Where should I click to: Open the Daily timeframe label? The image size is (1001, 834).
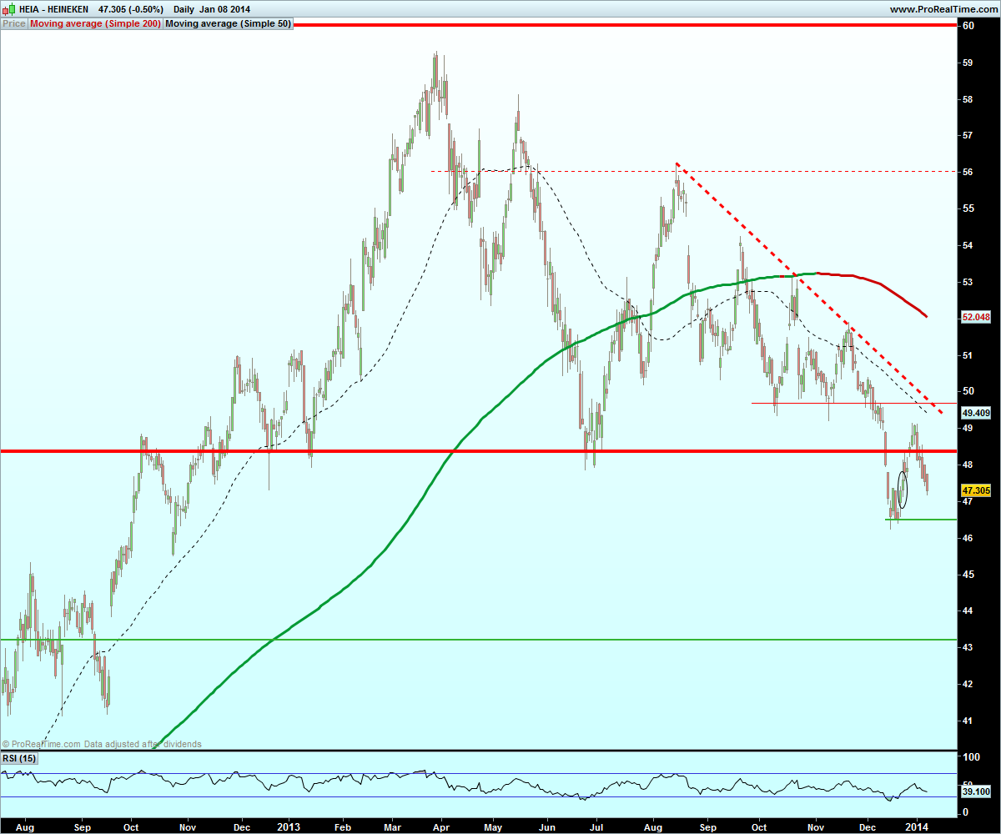pyautogui.click(x=184, y=9)
